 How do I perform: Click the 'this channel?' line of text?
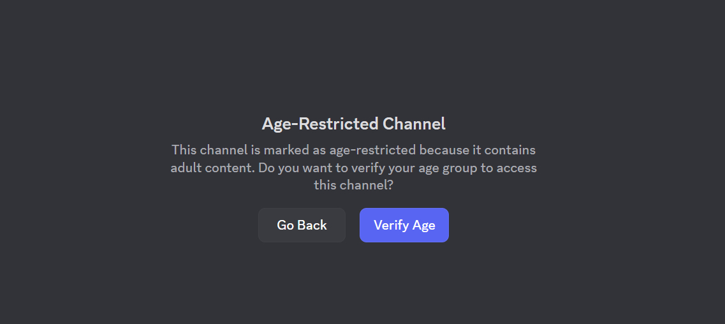point(354,186)
